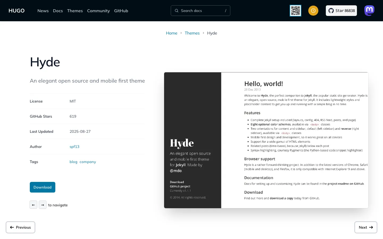The width and height of the screenshot is (383, 239).
Task: Open the News menu item
Action: [x=43, y=11]
